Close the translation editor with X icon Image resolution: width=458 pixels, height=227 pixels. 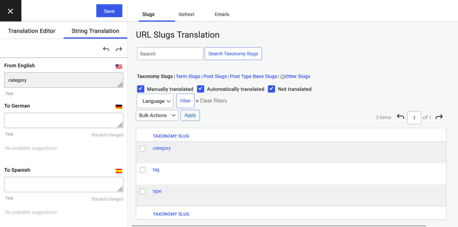10,11
